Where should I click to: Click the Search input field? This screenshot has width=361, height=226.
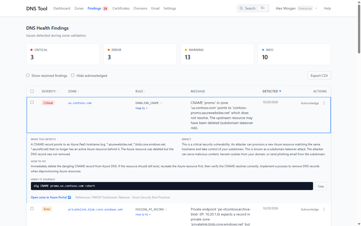253,8
